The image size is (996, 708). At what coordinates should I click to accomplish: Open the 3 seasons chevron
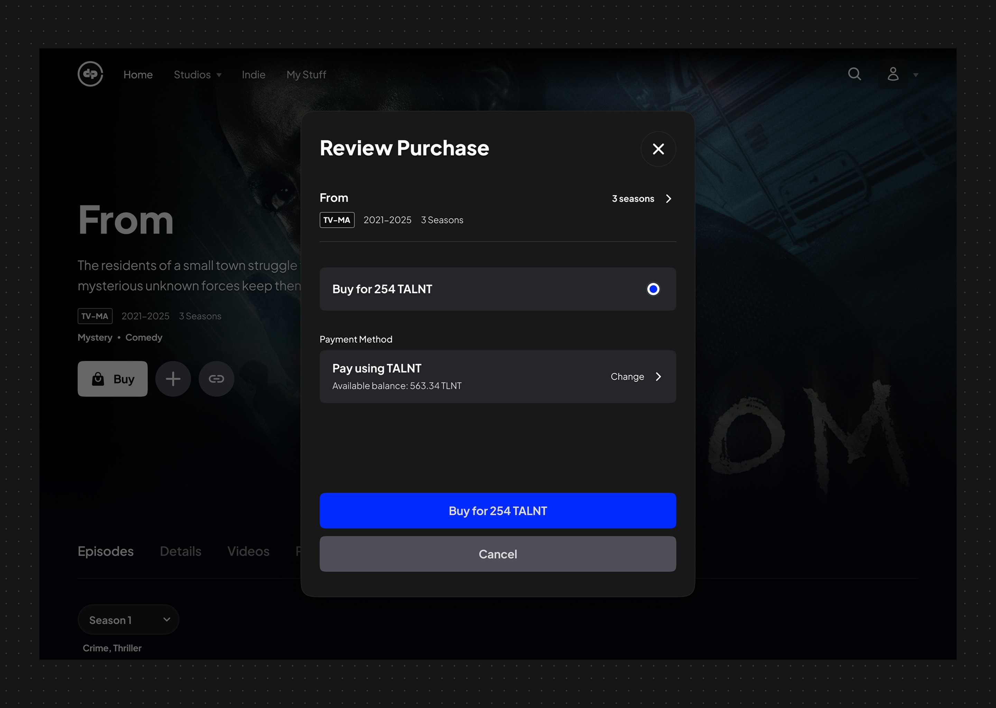click(668, 199)
